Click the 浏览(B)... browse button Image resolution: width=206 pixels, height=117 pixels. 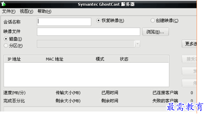coord(156,32)
